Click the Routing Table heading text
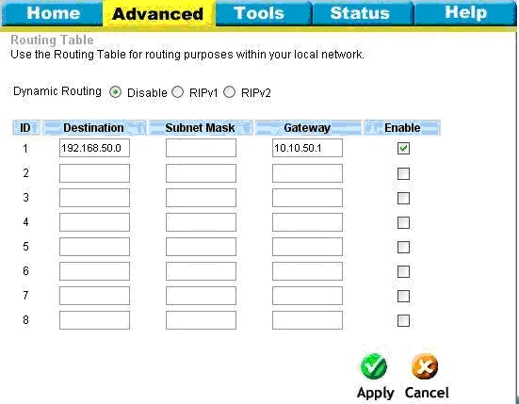The height and width of the screenshot is (404, 519). coord(52,40)
